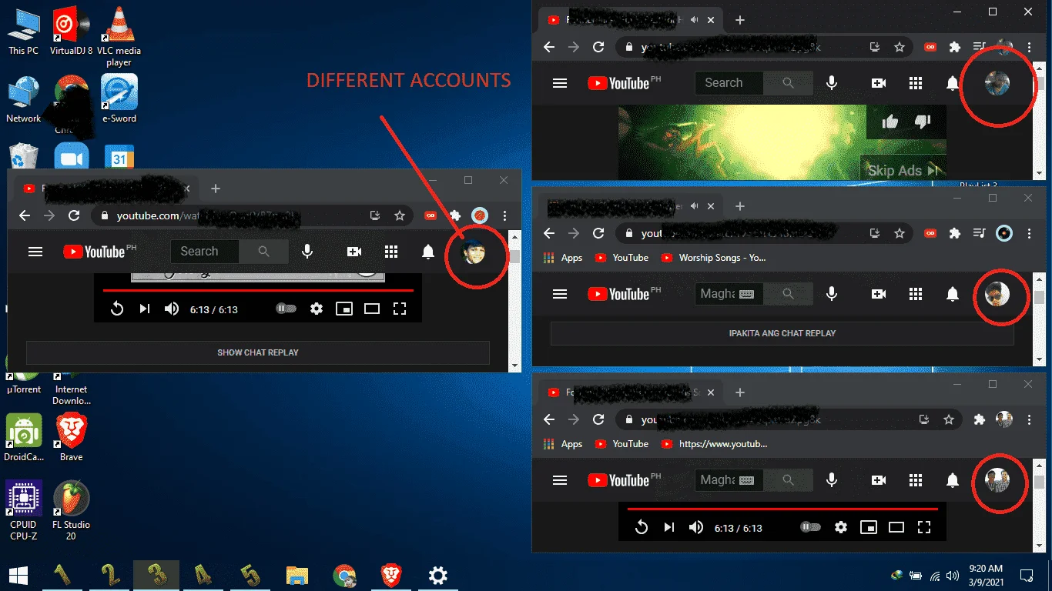Open account avatar in left window YouTube header
Screen dimensions: 1052x591
pos(473,252)
